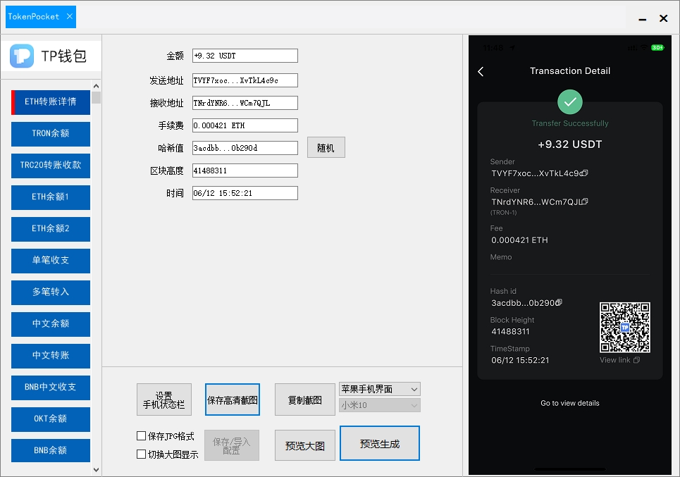Click the copy icon beside View link
Image resolution: width=680 pixels, height=477 pixels.
(x=636, y=359)
